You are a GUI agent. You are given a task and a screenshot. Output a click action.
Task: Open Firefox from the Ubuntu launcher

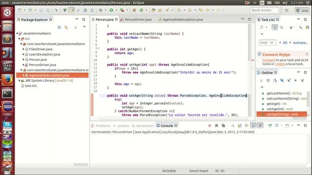[x=7, y=80]
